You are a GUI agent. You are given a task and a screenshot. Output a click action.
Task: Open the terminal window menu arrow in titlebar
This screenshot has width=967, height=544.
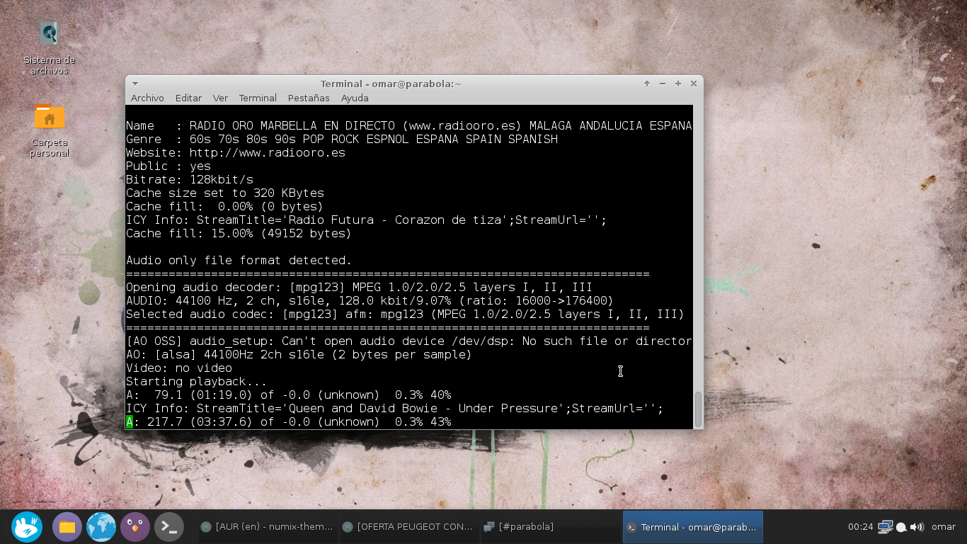[x=135, y=84]
